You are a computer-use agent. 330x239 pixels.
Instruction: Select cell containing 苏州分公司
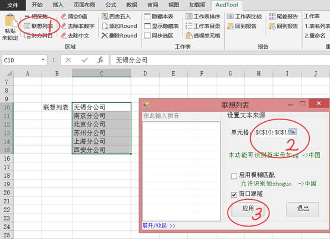click(102, 133)
